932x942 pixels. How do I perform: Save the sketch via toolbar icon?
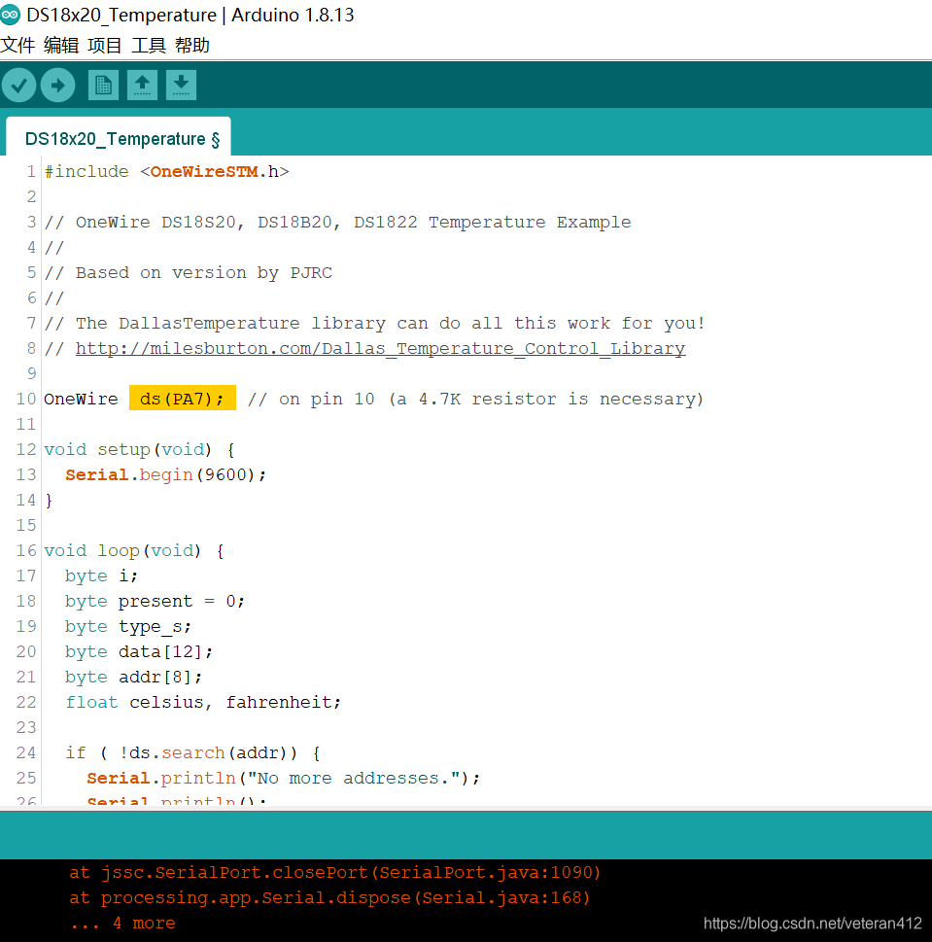(181, 85)
